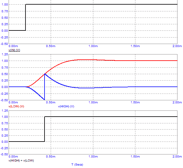The width and height of the screenshot is (183, 168).
Task: Click the 1.50m tick label of bottom plot
Action: (x=135, y=157)
